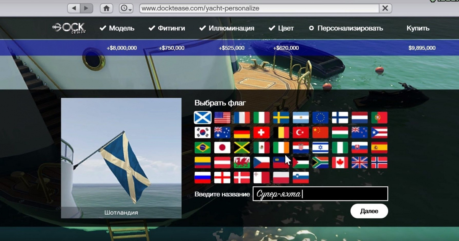Pick the England St George flag
This screenshot has height=241, width=459.
222,177
